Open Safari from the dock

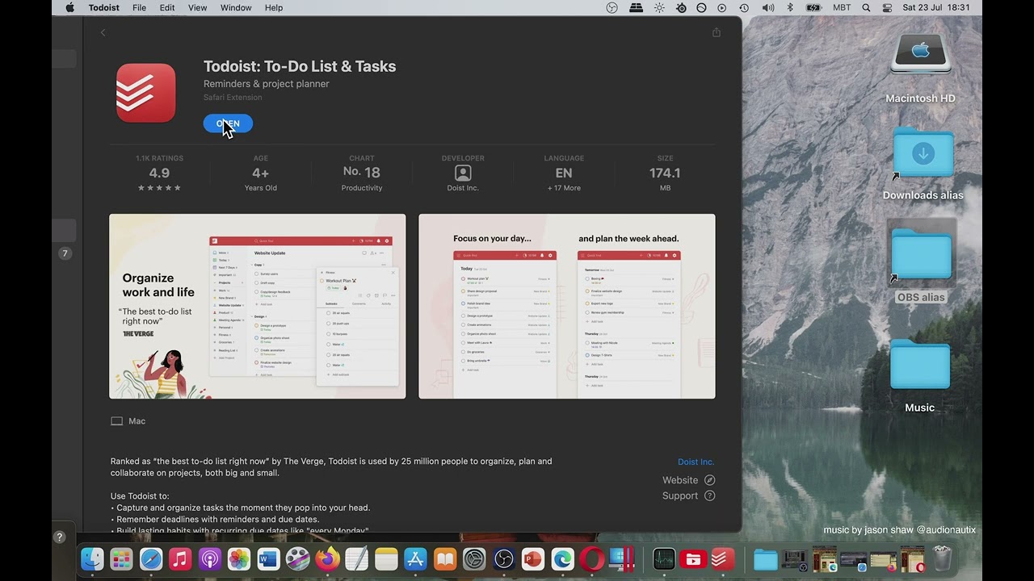[x=151, y=558]
